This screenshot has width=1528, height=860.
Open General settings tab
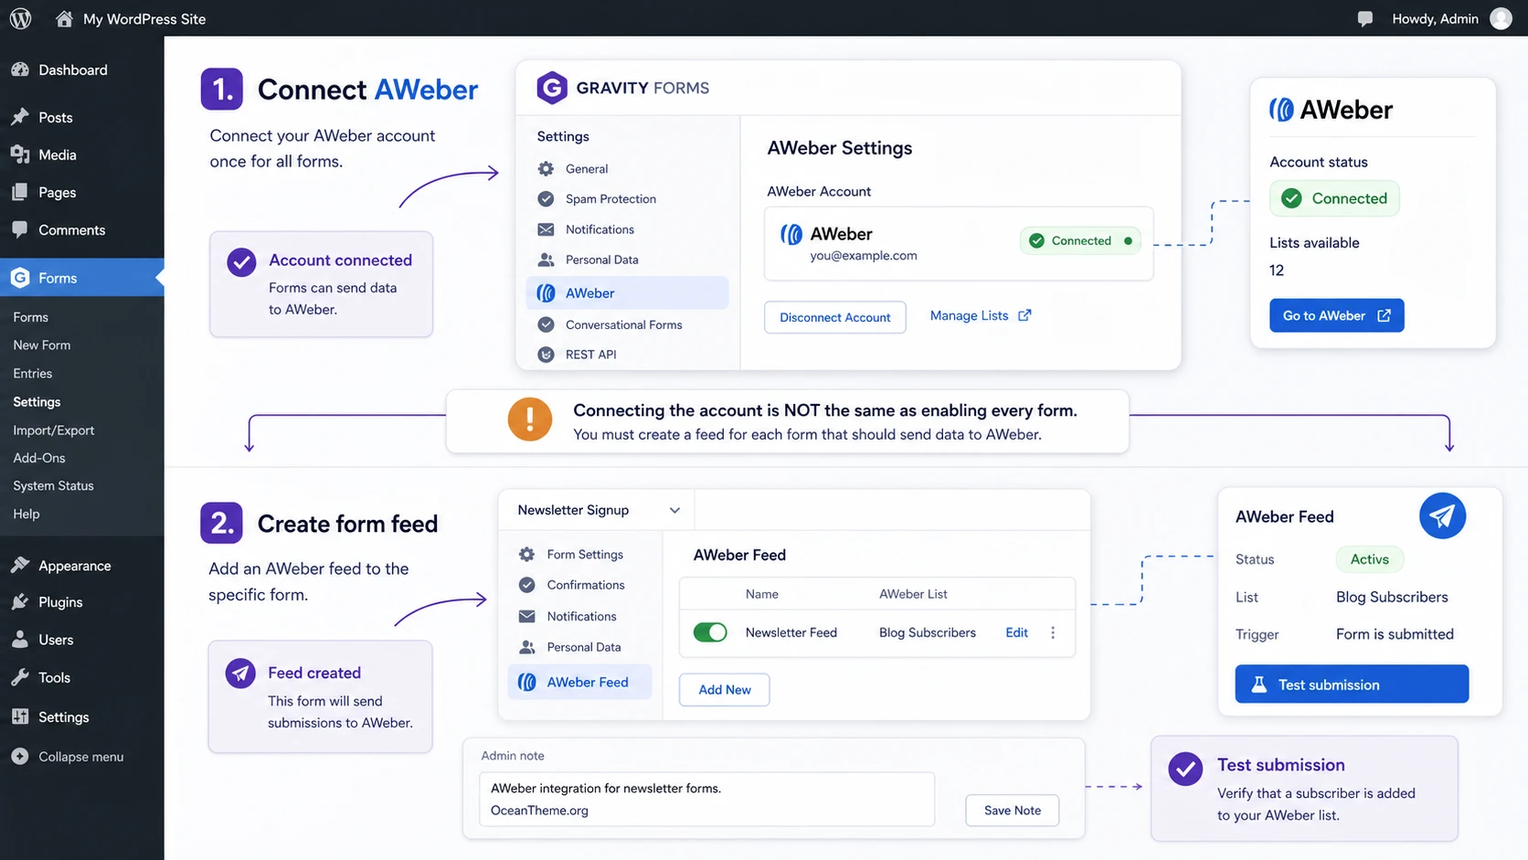coord(586,169)
